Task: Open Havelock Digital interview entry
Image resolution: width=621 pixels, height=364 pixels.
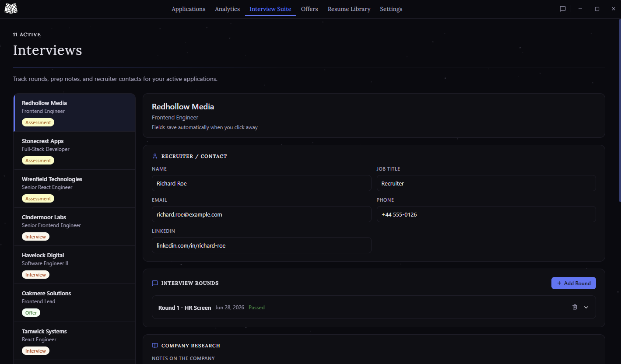Action: [x=75, y=265]
